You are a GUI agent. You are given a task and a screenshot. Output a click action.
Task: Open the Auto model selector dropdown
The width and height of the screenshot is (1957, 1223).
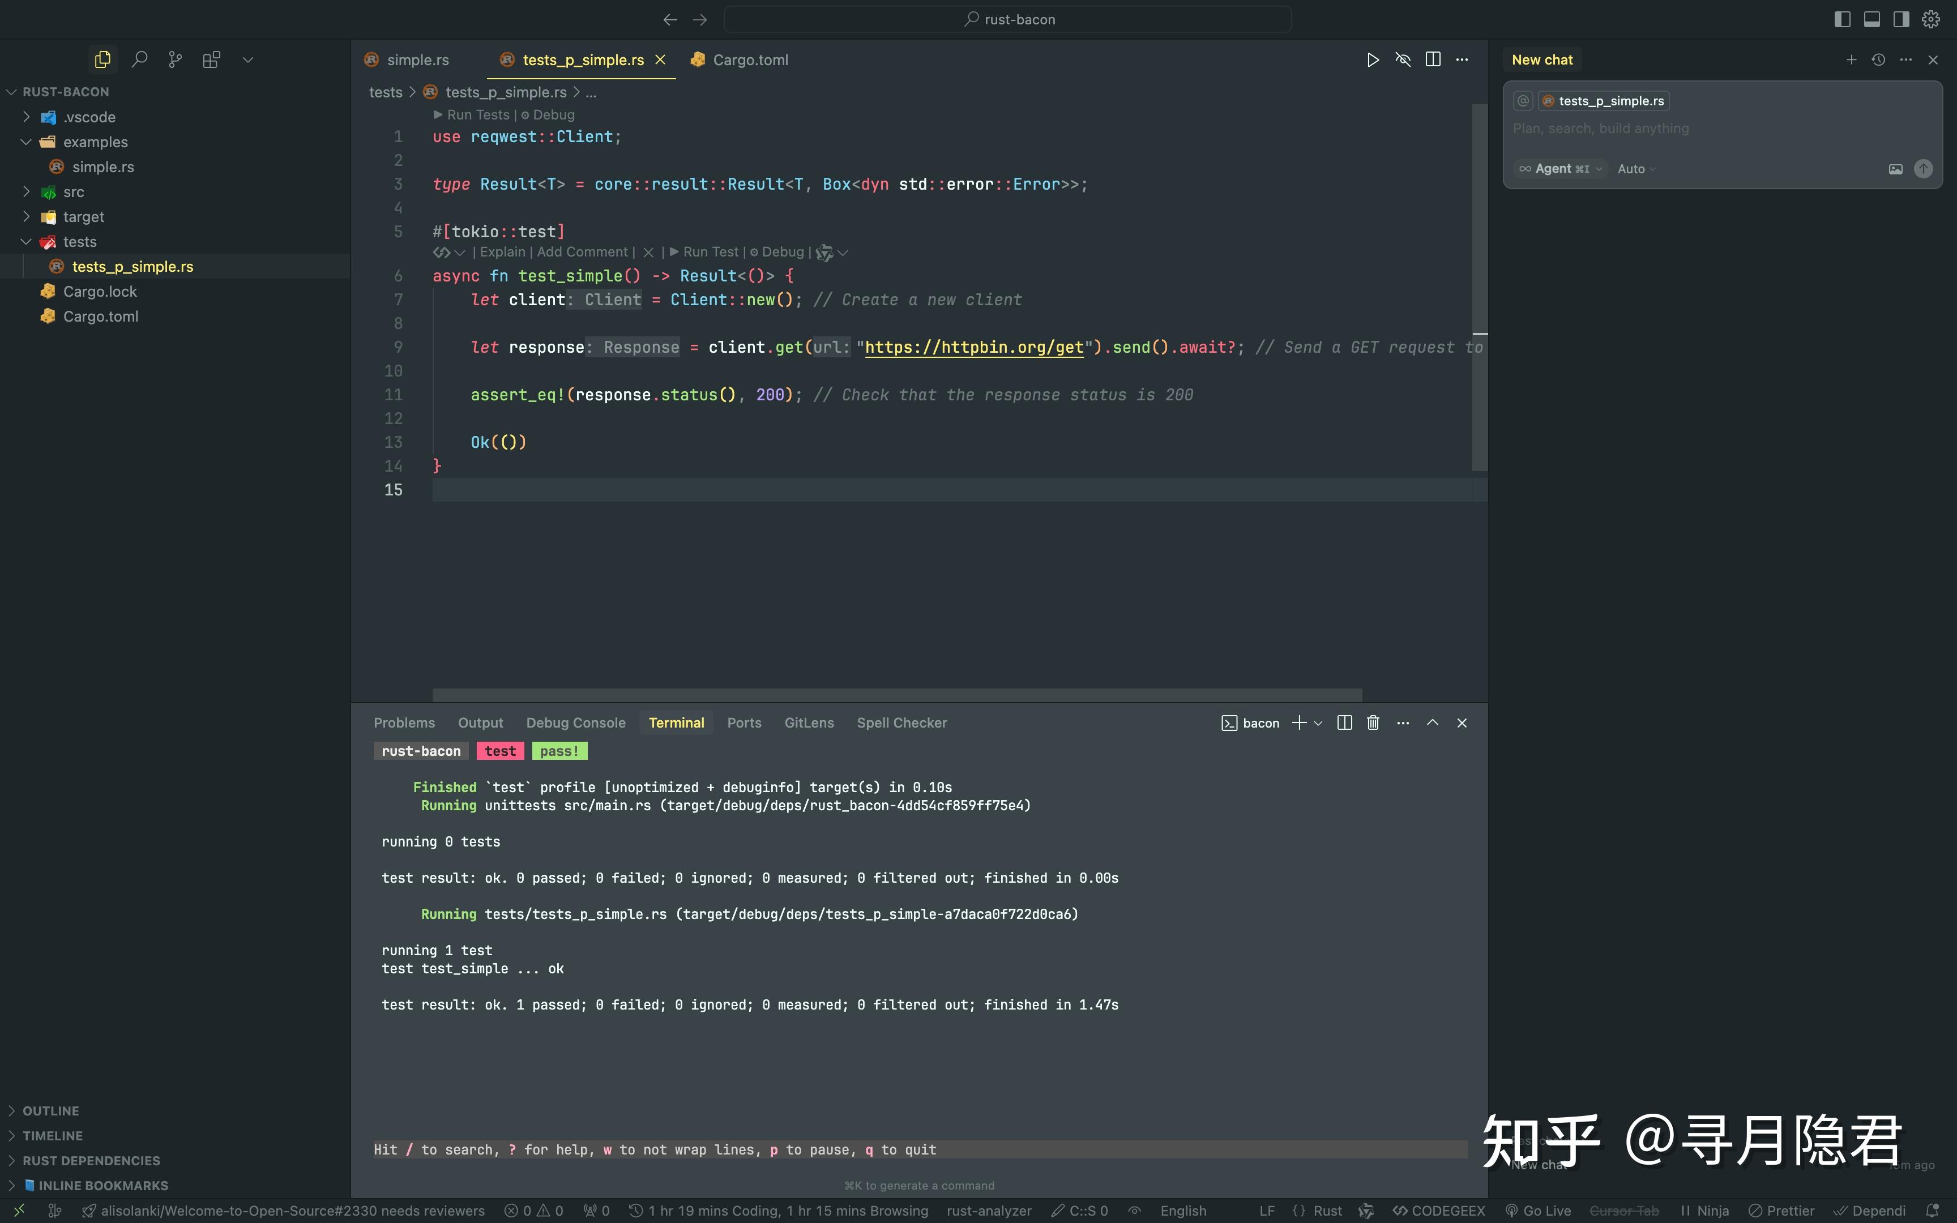tap(1634, 169)
